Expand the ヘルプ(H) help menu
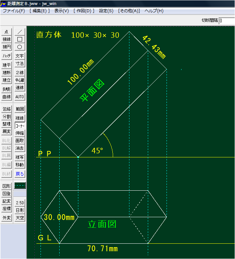Image resolution: width=235 pixels, height=259 pixels. click(154, 11)
